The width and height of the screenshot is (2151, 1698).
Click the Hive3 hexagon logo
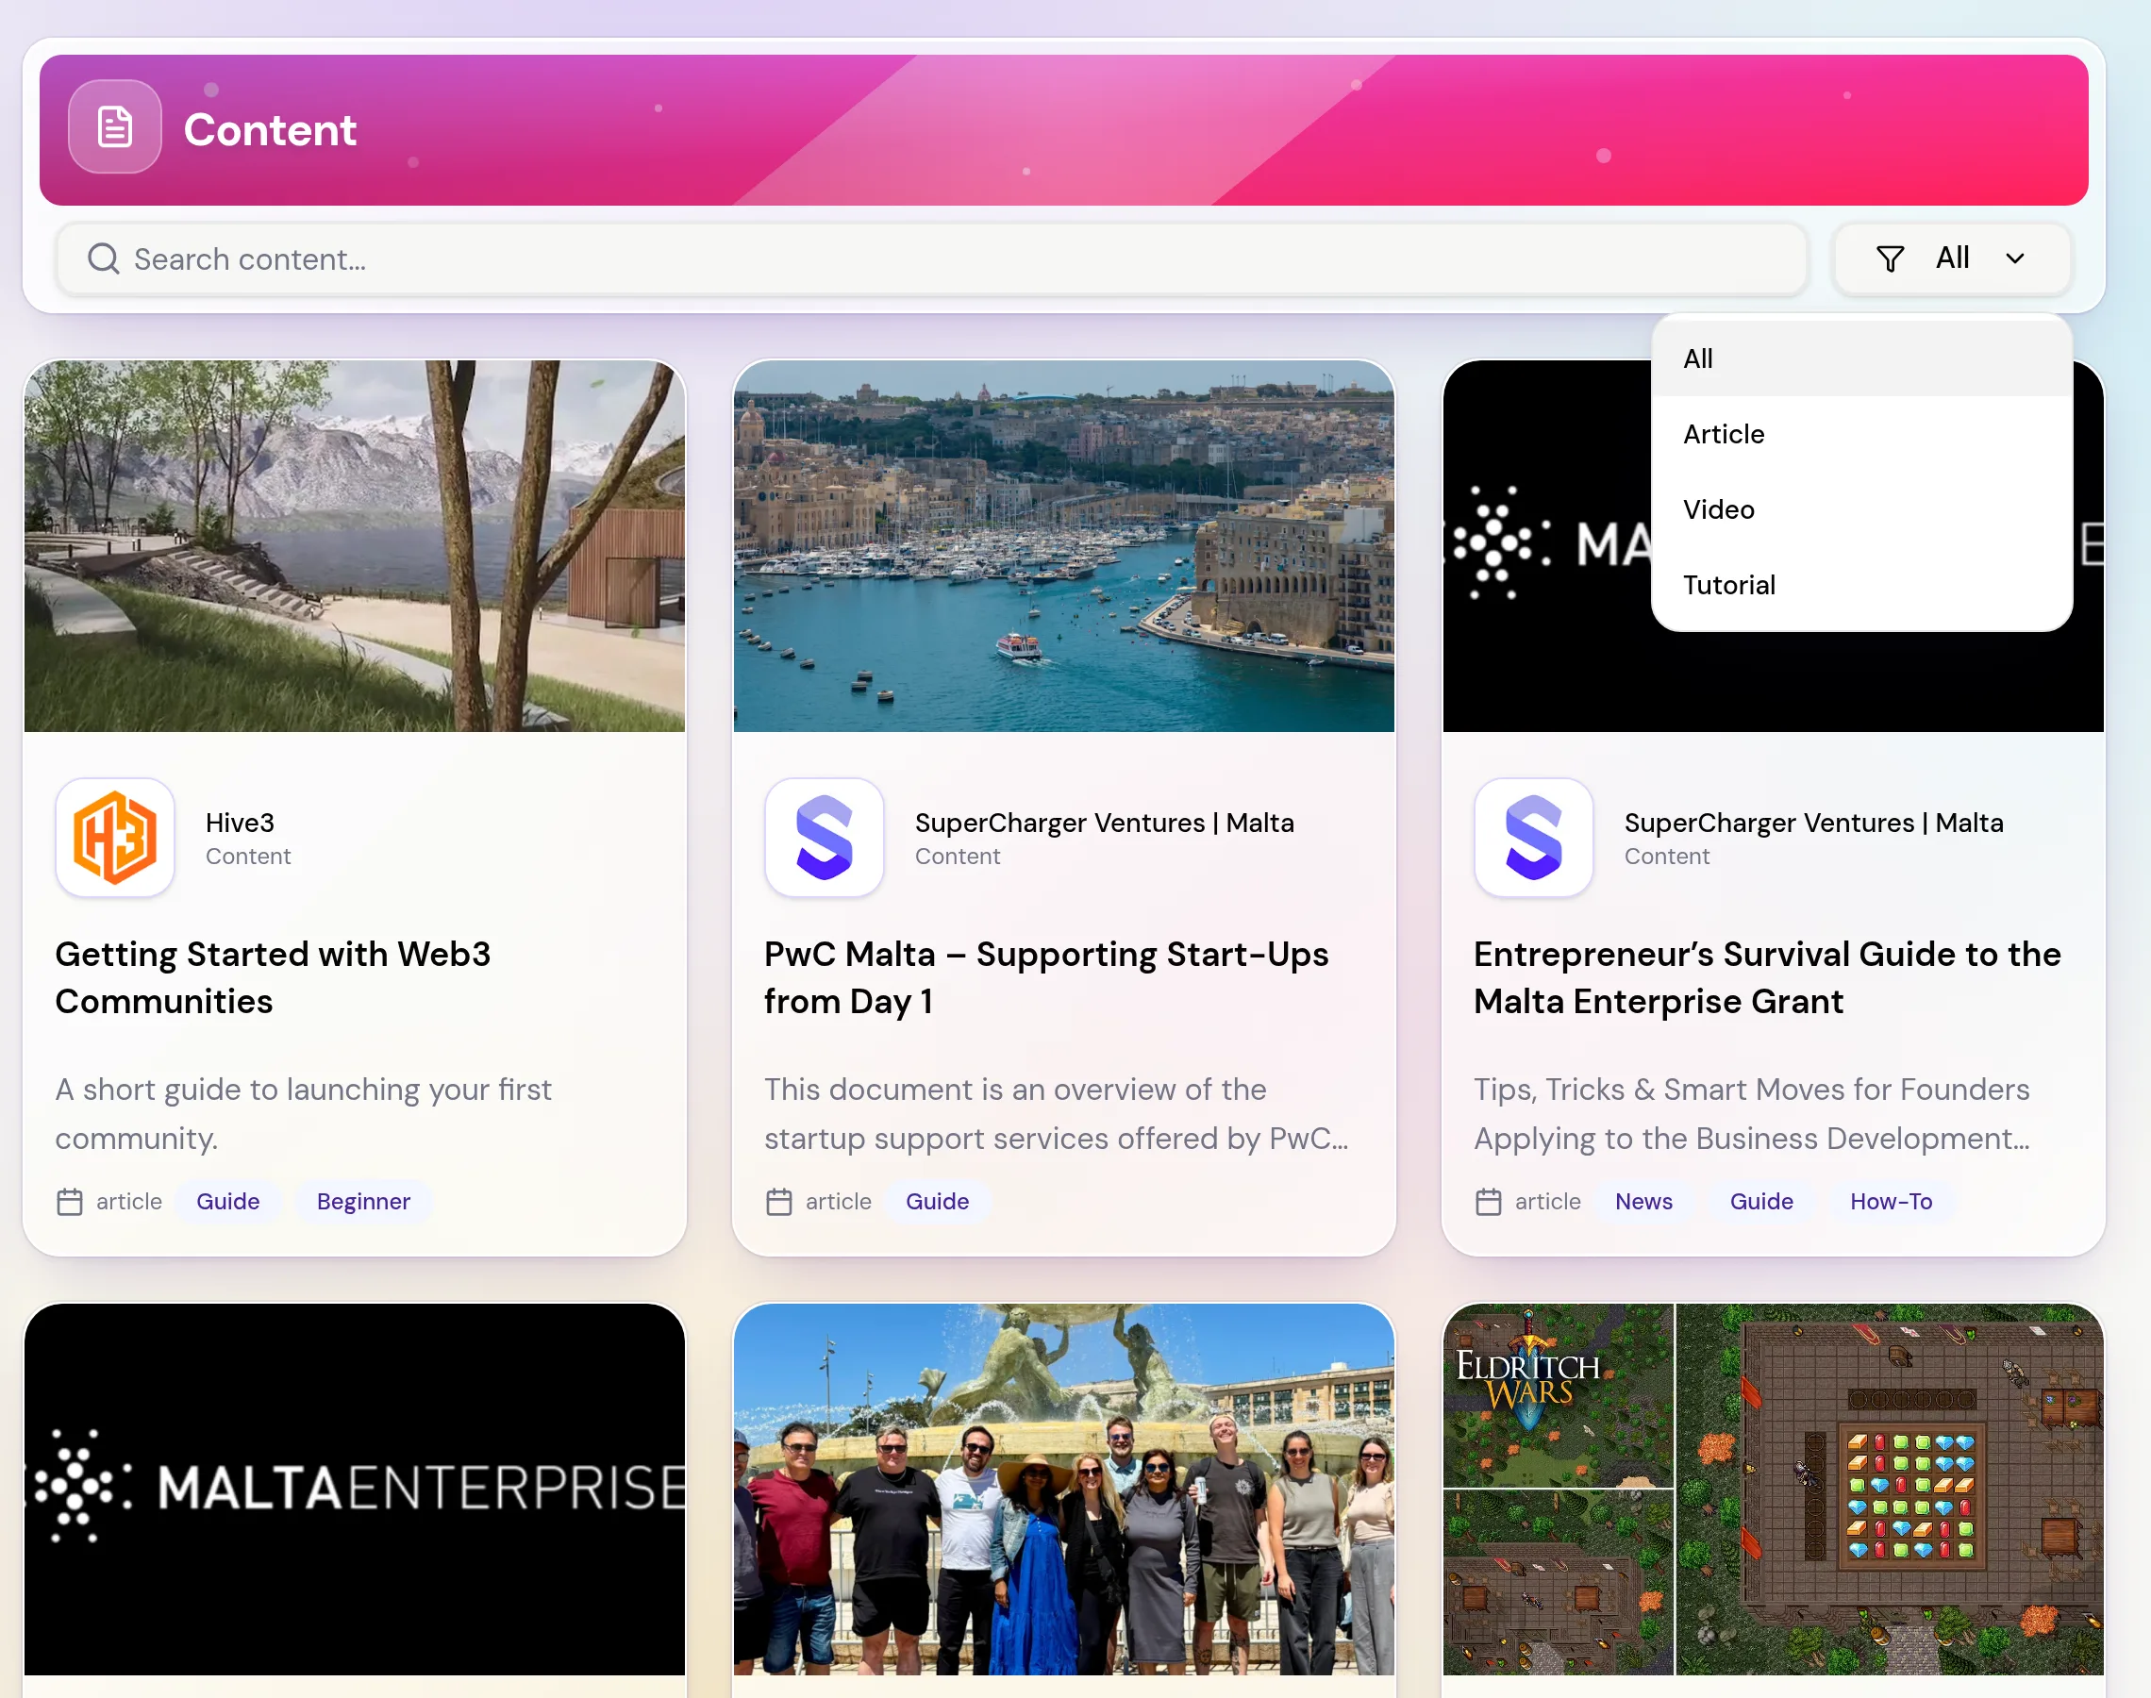(115, 837)
